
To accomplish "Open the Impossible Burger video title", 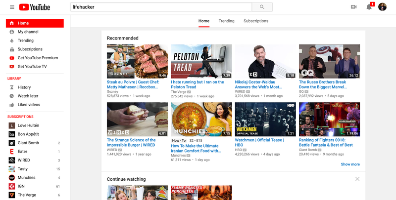I will click(x=131, y=142).
